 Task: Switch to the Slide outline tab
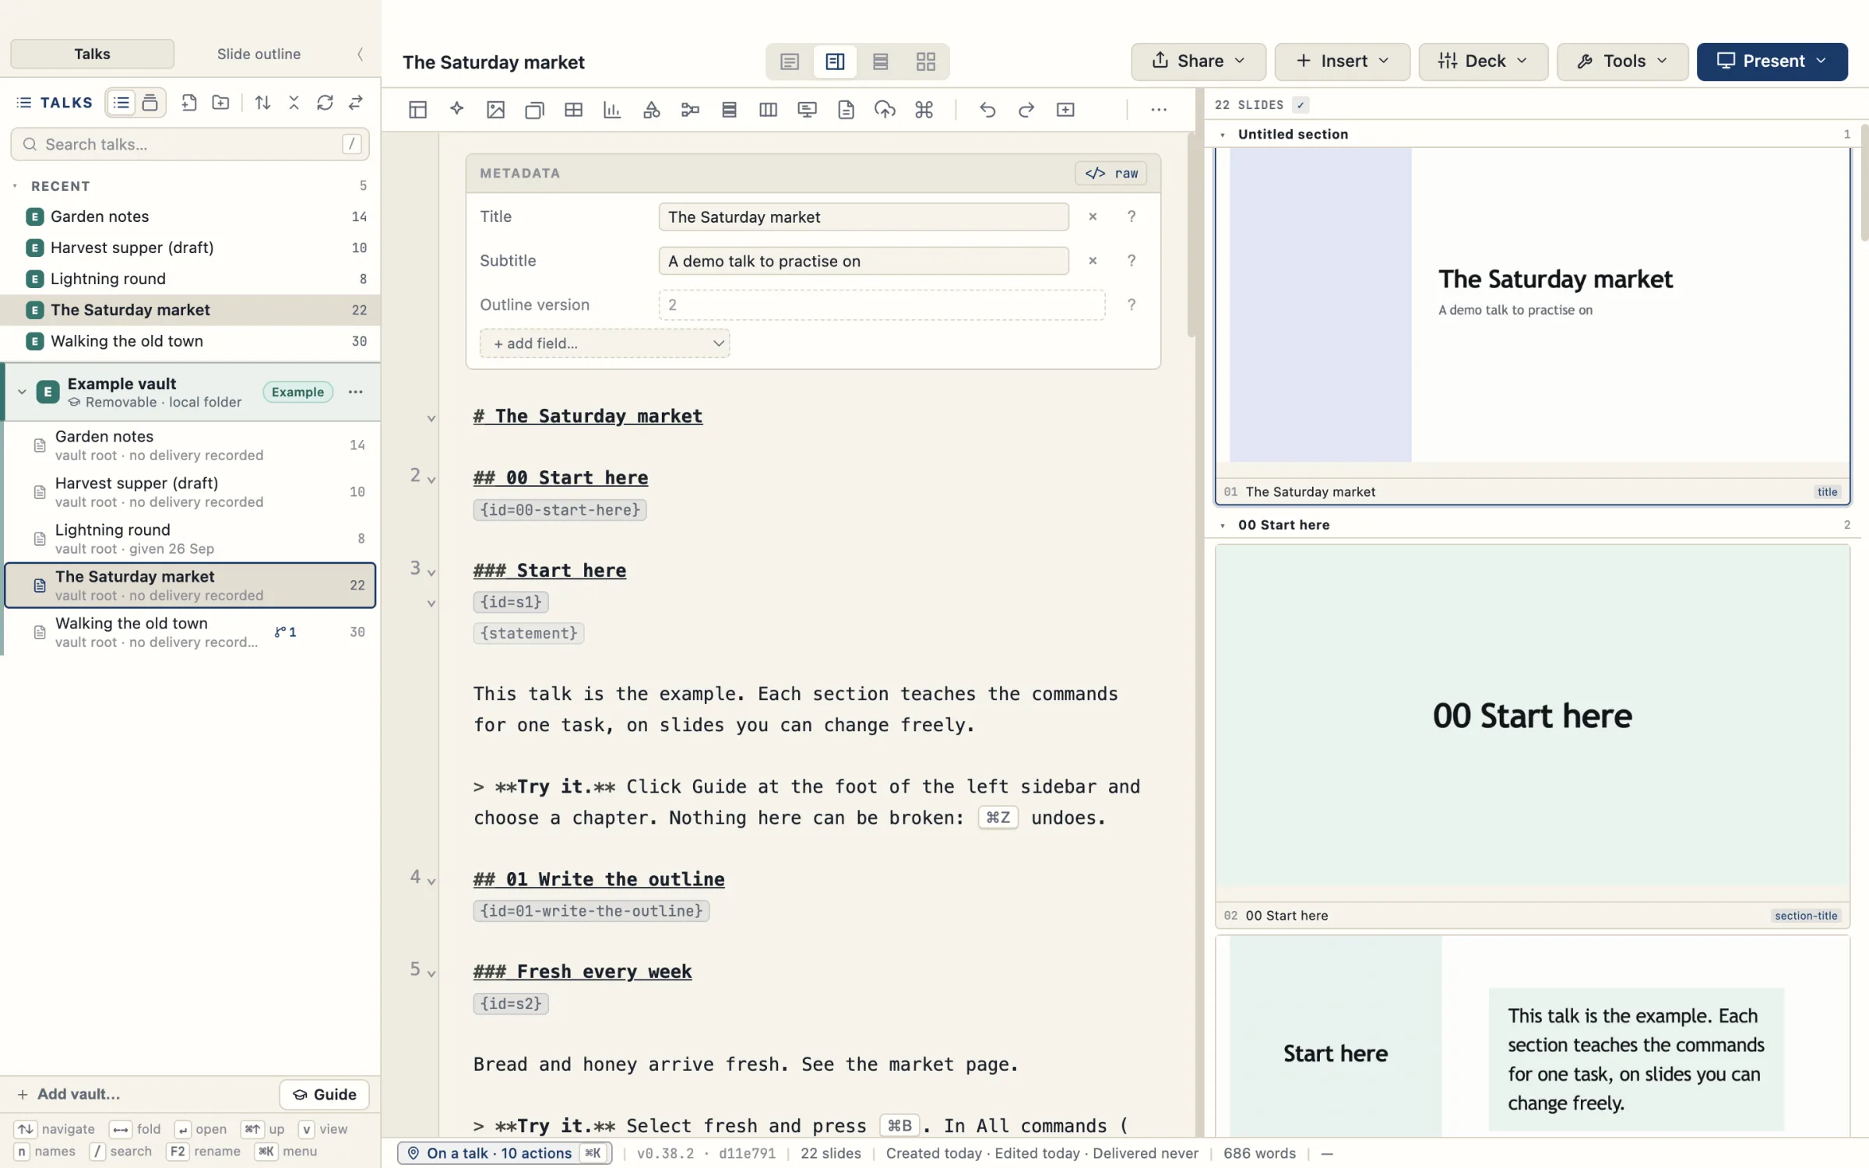[259, 54]
